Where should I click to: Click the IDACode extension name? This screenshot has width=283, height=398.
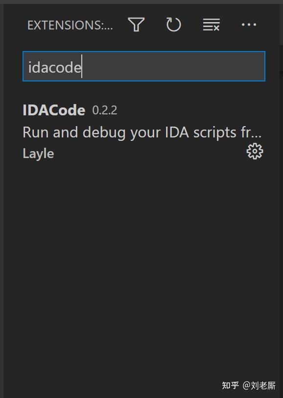click(54, 110)
